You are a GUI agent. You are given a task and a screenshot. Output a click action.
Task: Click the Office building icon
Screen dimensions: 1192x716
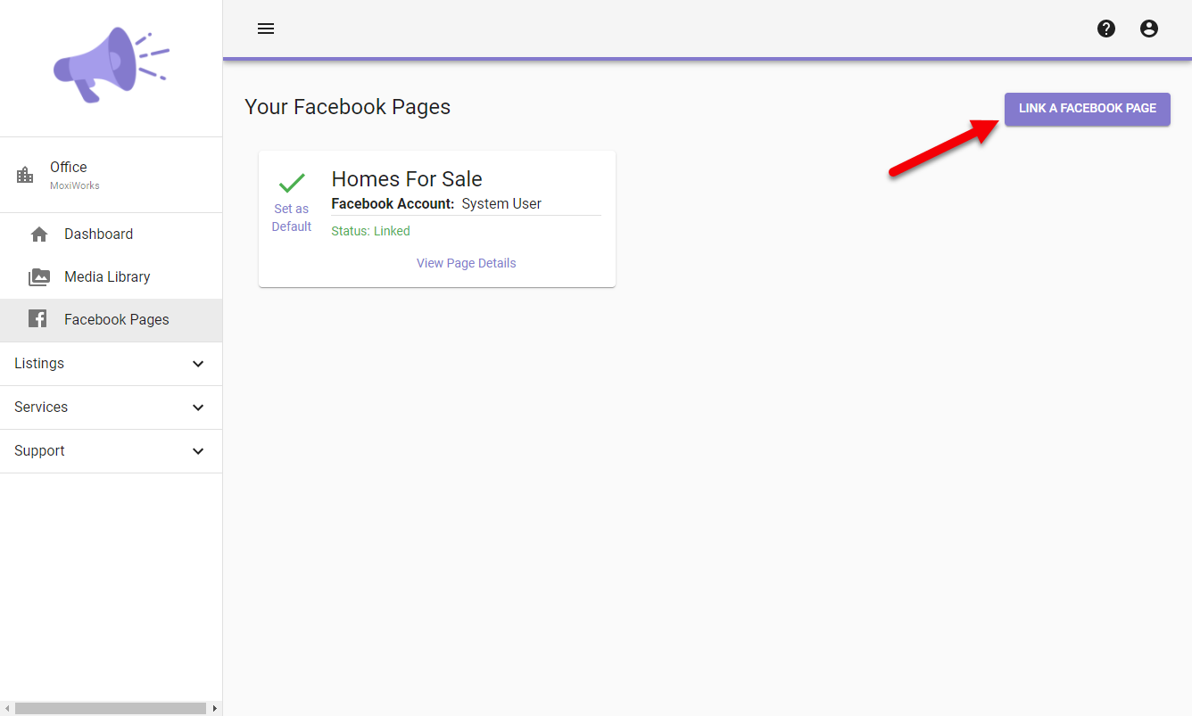tap(25, 175)
